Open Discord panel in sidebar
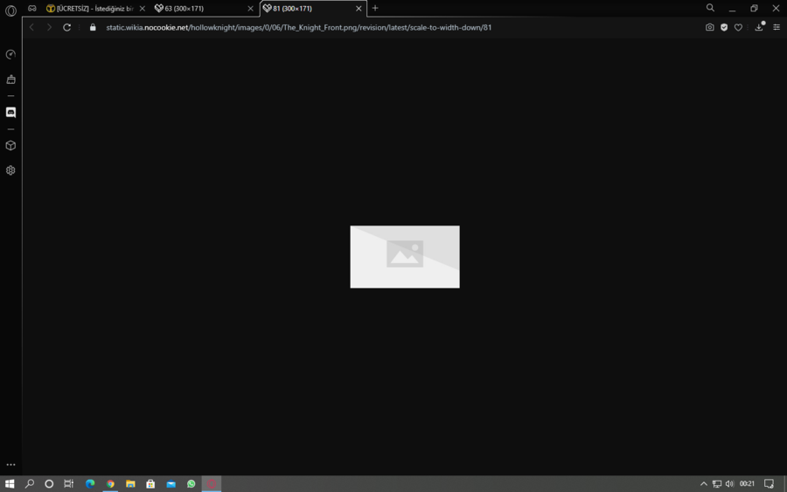Viewport: 787px width, 492px height. pos(10,113)
